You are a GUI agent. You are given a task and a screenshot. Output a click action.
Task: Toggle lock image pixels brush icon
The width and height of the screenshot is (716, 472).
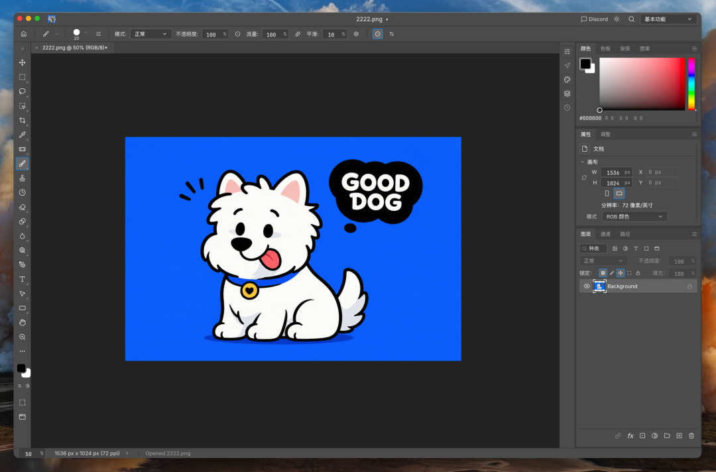(x=612, y=273)
